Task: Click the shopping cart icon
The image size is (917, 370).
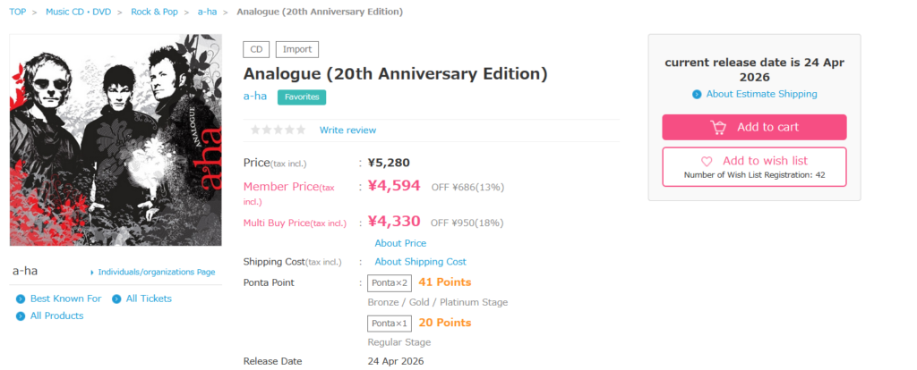Action: tap(718, 127)
